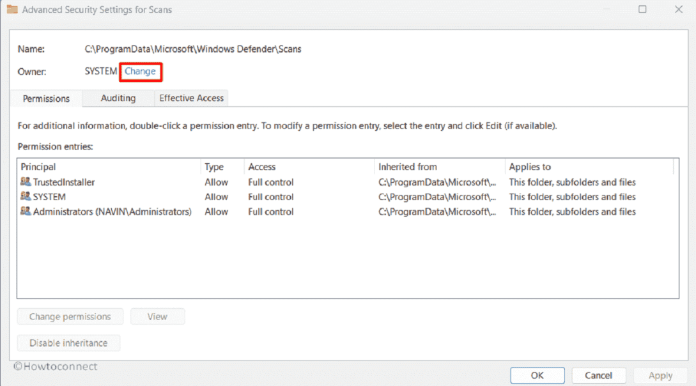
Task: Click the Cancel button
Action: pos(598,375)
